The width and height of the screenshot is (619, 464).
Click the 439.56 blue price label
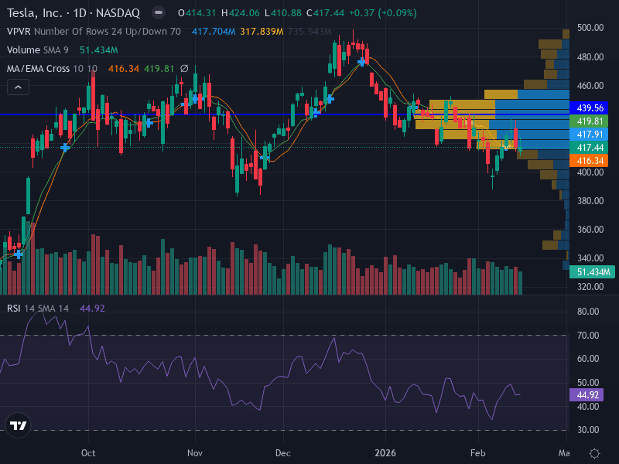pyautogui.click(x=589, y=107)
